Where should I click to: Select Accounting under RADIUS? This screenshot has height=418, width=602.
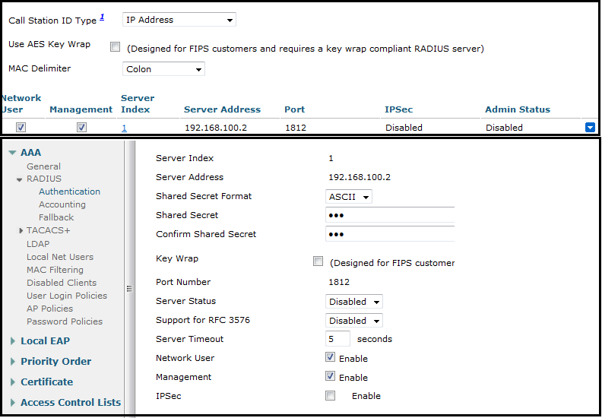click(62, 204)
